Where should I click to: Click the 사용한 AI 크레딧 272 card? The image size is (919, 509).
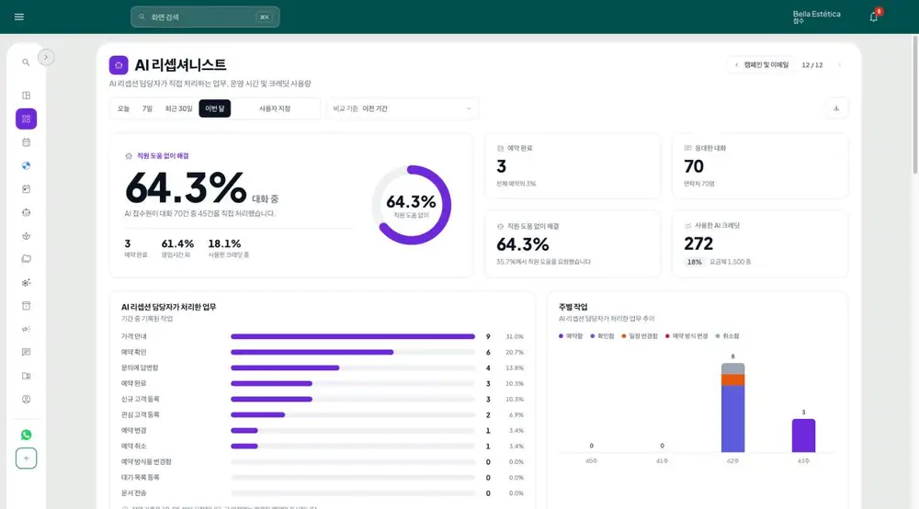(760, 243)
